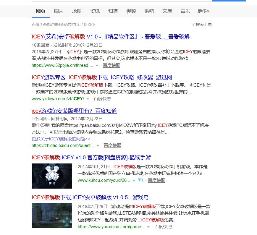Open the 地图 tab
The width and height of the screenshot is (257, 235).
pos(77,11)
